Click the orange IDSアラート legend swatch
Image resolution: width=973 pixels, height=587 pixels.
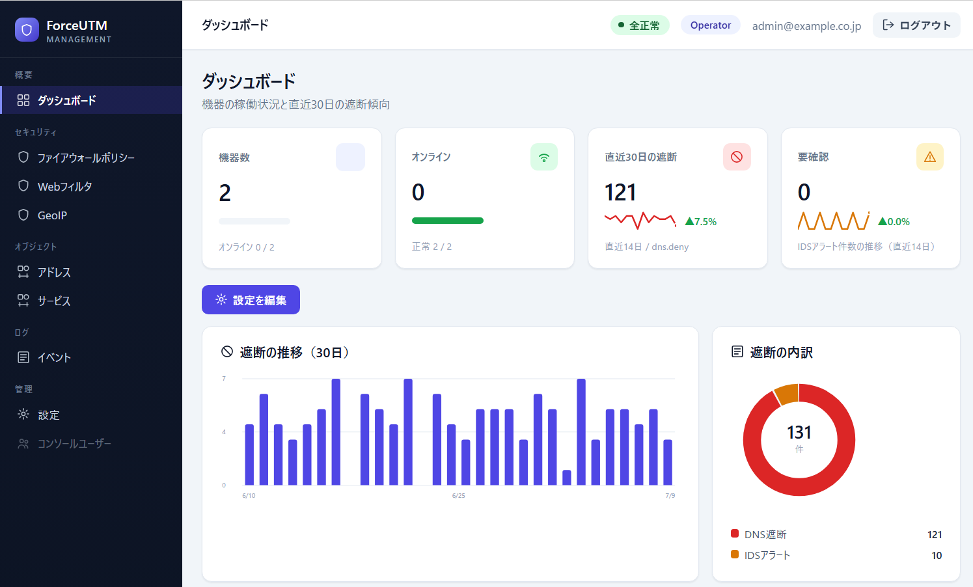[735, 554]
